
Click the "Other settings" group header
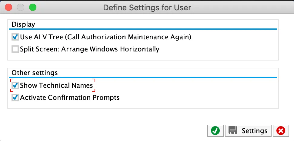pos(35,73)
